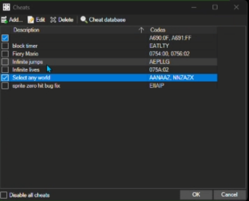249x201 pixels.
Task: Select the Infinite jumps row
Action: 27,62
